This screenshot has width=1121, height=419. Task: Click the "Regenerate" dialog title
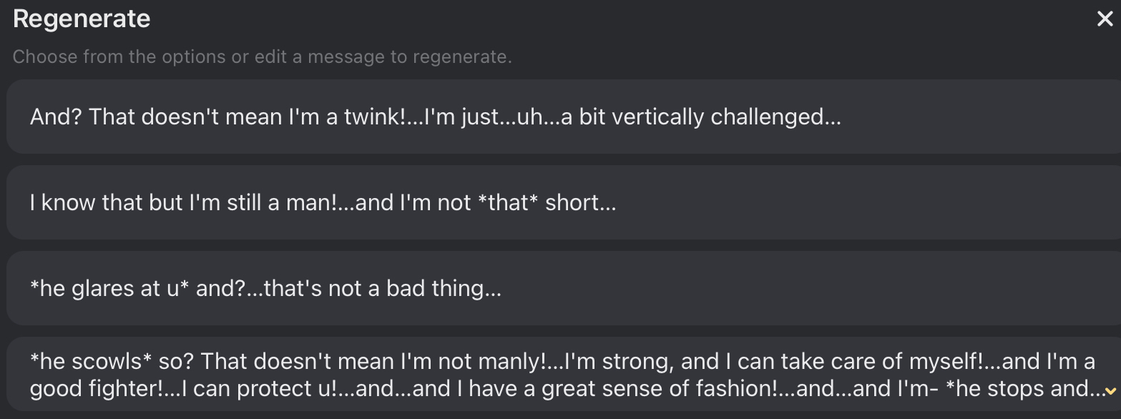(82, 19)
